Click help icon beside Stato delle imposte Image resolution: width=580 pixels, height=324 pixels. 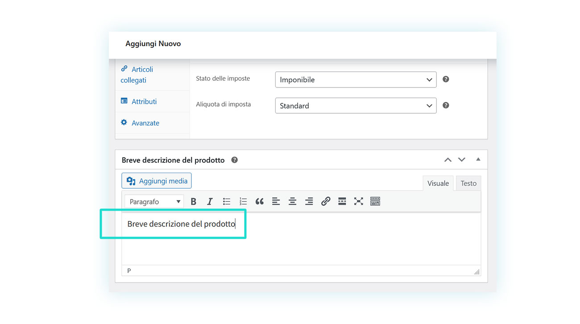tap(446, 79)
